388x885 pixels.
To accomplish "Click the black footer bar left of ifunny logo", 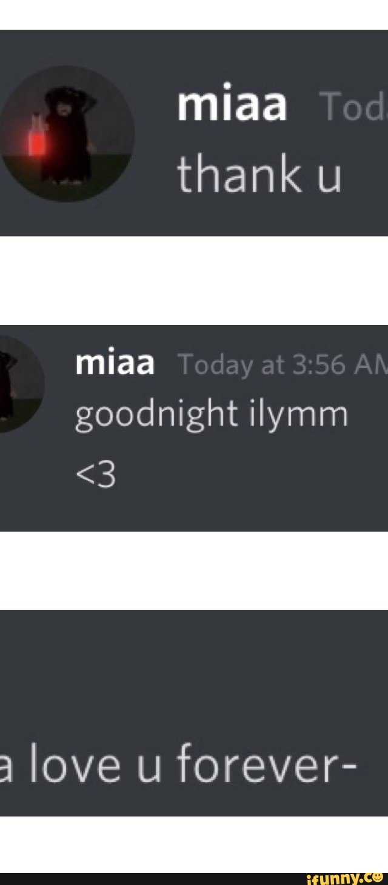I will coord(152,879).
